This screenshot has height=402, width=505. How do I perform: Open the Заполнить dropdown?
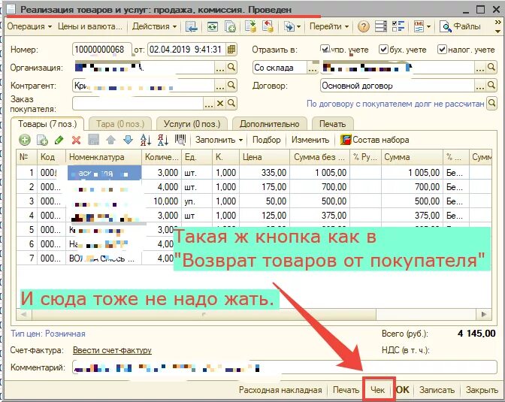click(x=219, y=140)
